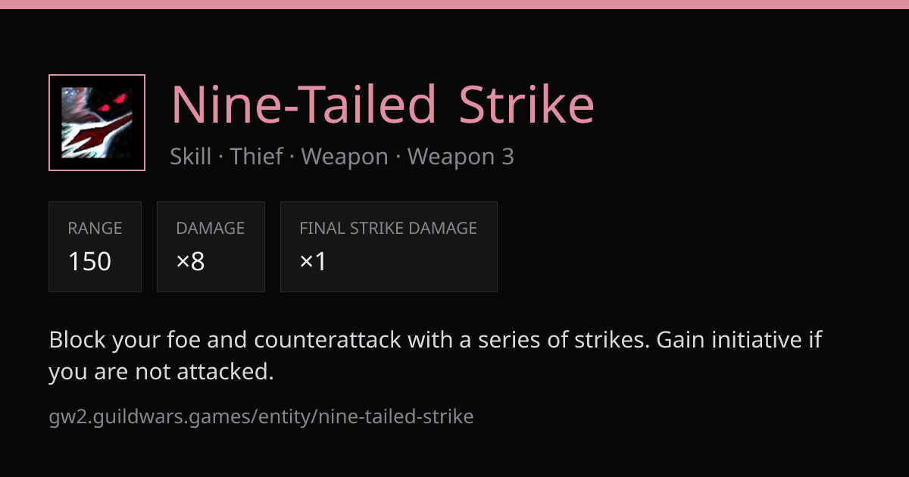The height and width of the screenshot is (477, 909).
Task: Click the DAMAGE ×8 stat box
Action: click(211, 247)
